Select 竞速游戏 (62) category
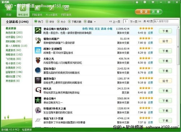This screenshot has height=132, width=181. pyautogui.click(x=13, y=50)
